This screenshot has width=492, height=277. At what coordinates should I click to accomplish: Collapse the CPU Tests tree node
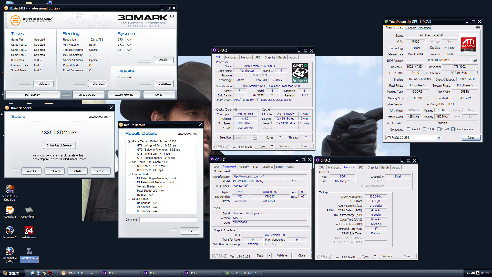point(129,162)
